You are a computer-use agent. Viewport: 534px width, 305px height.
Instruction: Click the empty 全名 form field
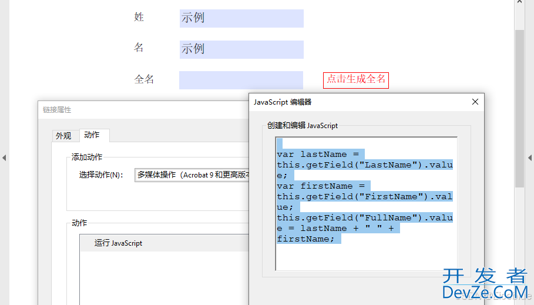(241, 80)
